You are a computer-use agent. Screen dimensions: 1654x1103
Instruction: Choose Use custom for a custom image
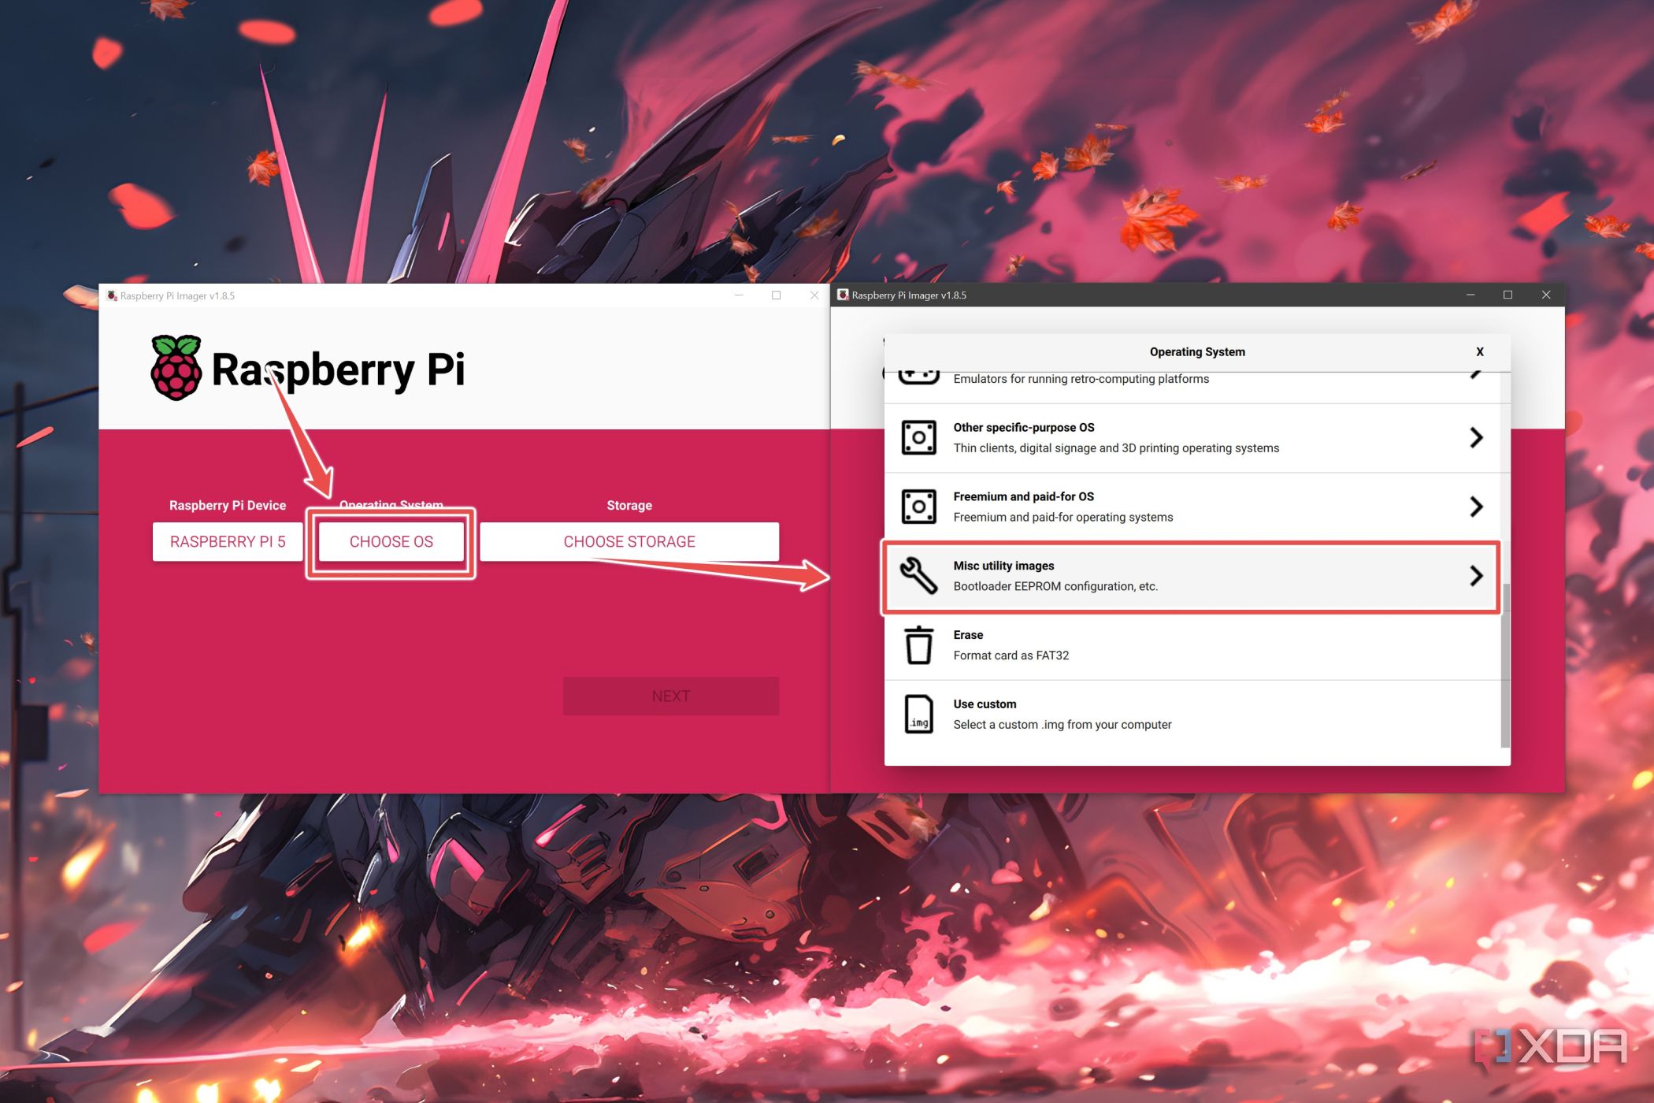(x=1142, y=713)
